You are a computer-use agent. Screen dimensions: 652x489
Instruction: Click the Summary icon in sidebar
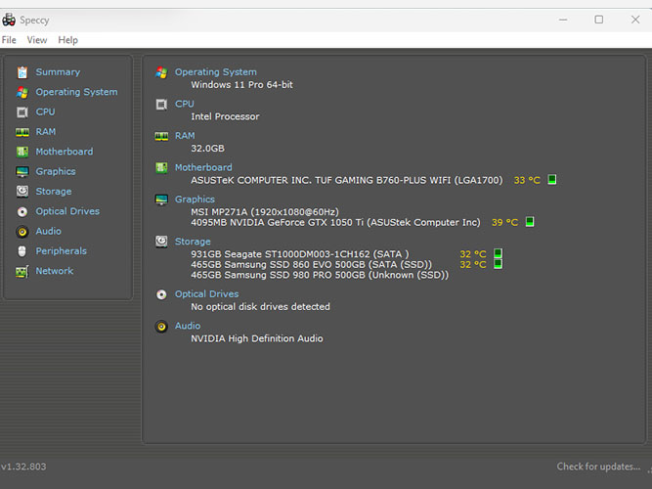[22, 72]
